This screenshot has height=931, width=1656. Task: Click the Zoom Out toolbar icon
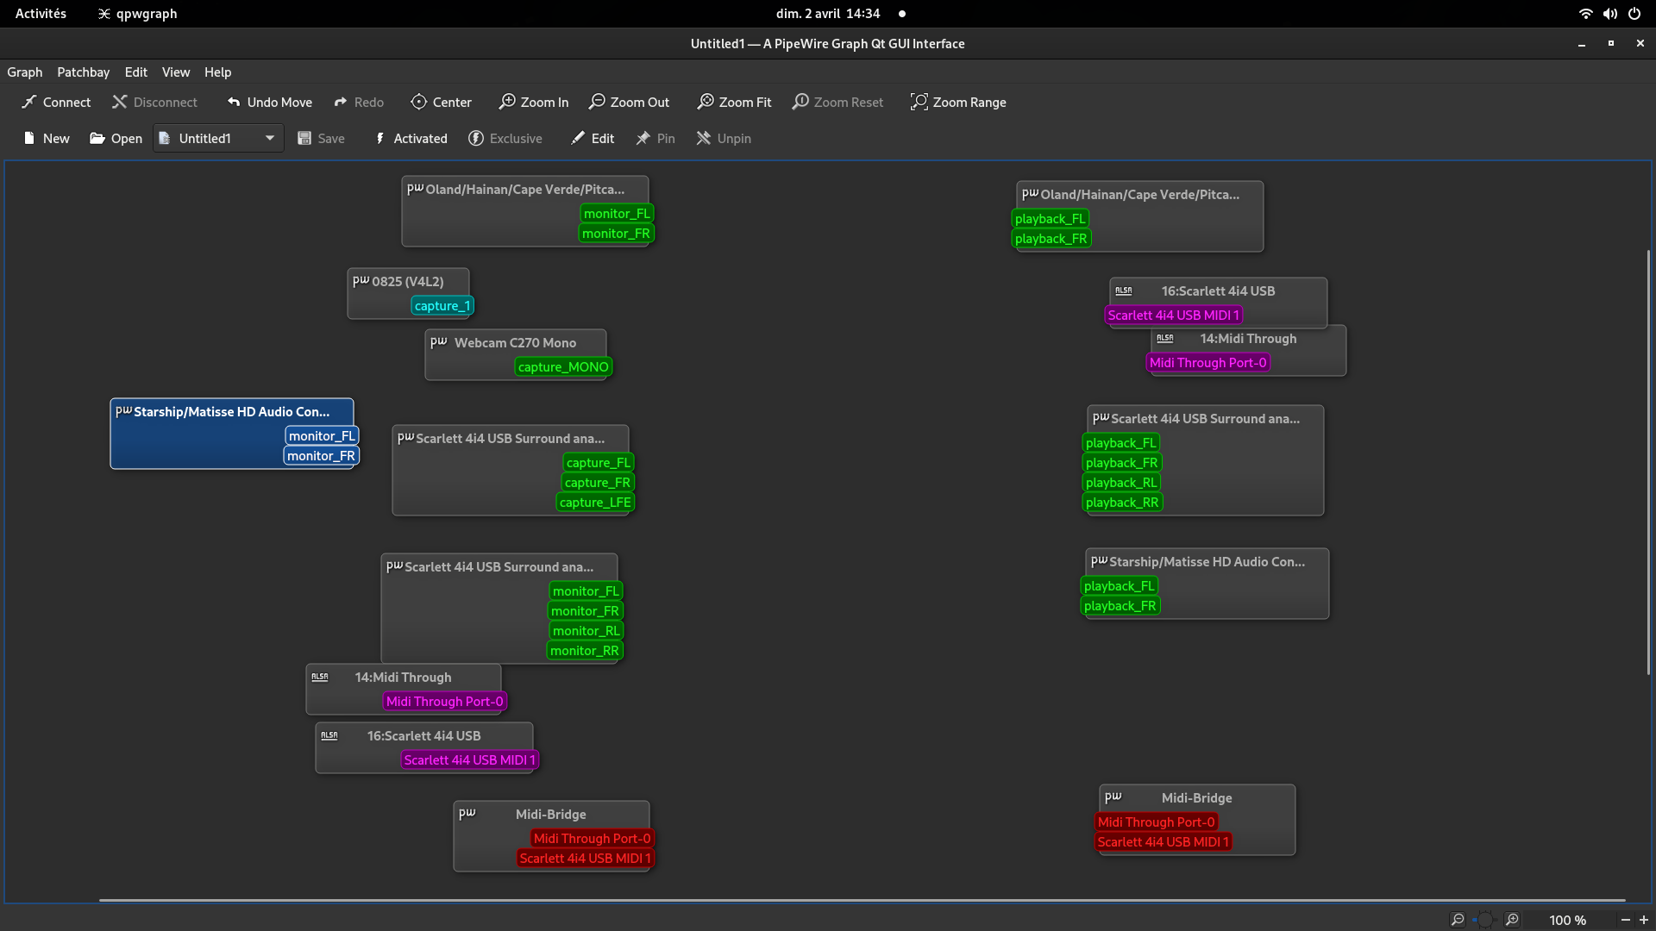(x=597, y=102)
